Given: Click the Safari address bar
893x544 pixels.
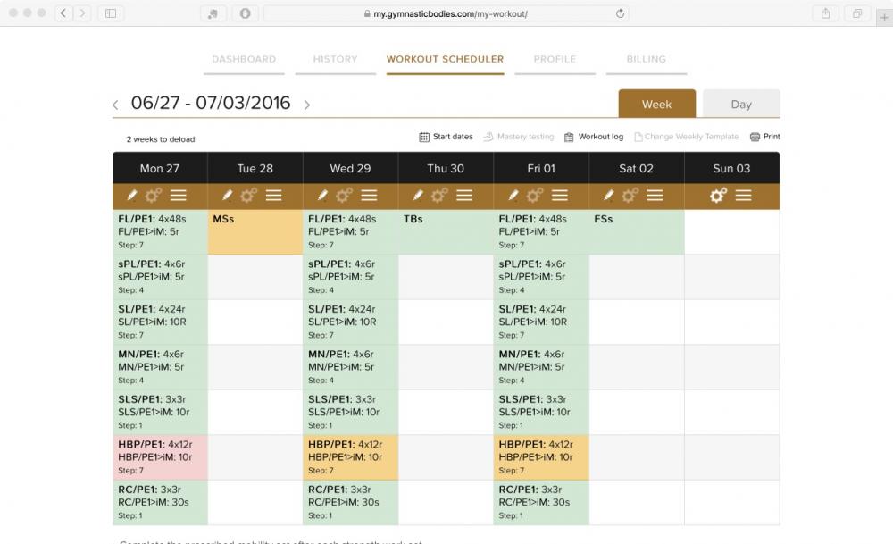Looking at the screenshot, I should click(x=447, y=13).
